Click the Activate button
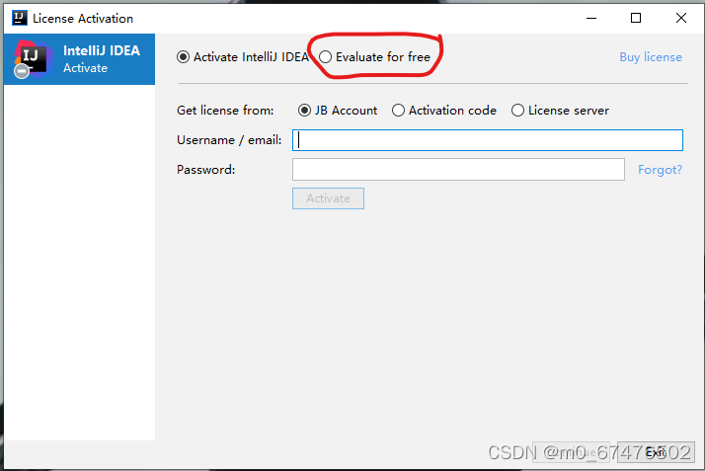 328,198
